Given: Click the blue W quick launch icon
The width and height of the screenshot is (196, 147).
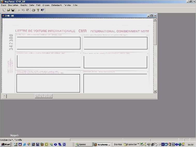Looking at the screenshot, I should (38, 144).
